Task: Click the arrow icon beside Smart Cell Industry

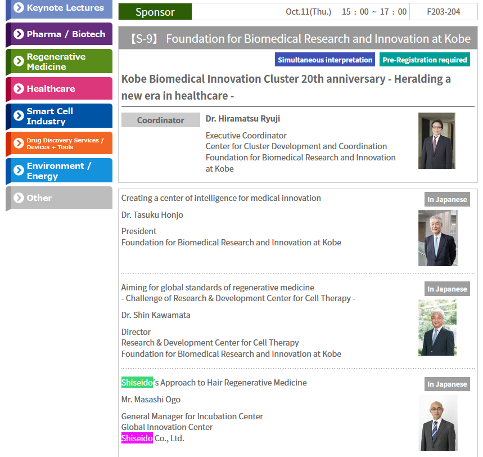Action: (x=19, y=116)
